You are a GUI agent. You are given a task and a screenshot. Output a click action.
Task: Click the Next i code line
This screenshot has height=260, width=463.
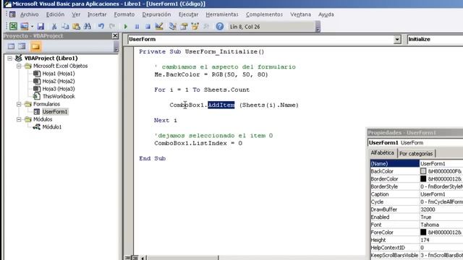pos(166,121)
